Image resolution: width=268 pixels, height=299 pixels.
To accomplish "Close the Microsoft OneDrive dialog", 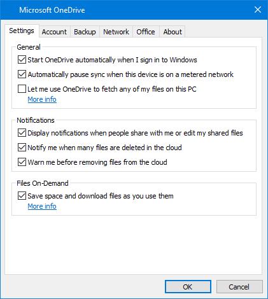I will pyautogui.click(x=258, y=10).
